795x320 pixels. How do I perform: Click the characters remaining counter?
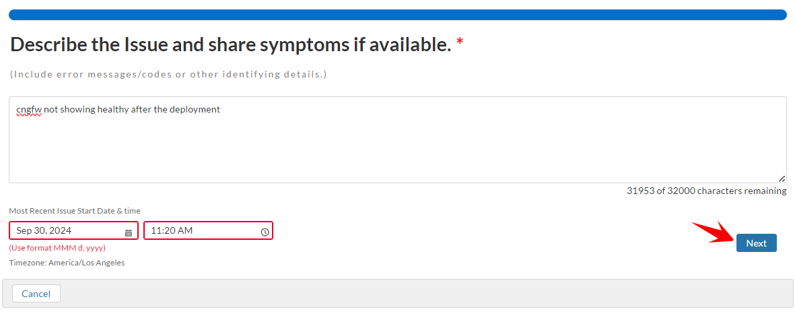point(706,191)
